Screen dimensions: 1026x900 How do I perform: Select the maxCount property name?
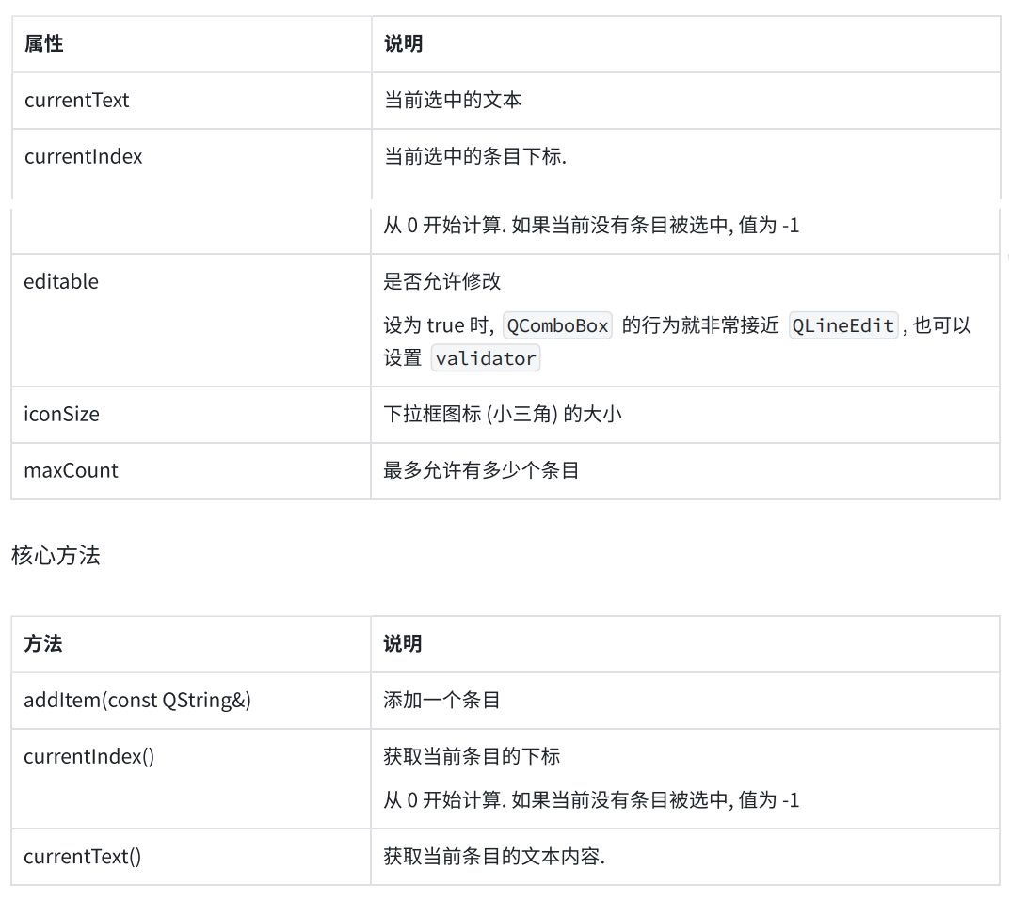coord(71,470)
